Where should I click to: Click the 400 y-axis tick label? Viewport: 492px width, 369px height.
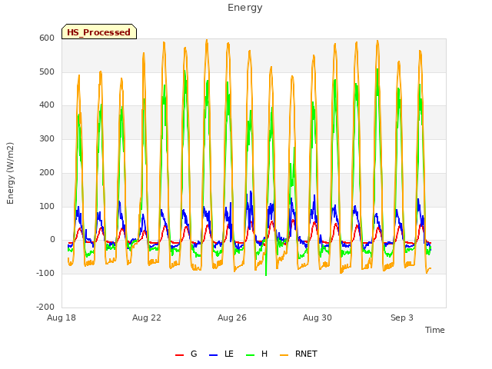click(47, 105)
